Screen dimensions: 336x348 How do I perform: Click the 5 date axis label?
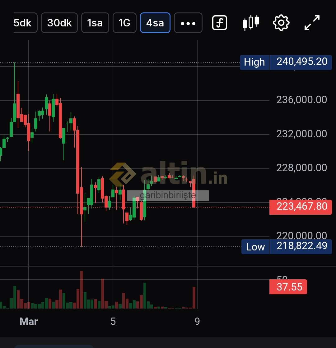tap(113, 321)
